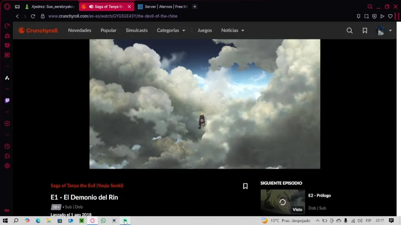Take a snapshot with the address bar icon
This screenshot has height=225, width=401.
(366, 16)
